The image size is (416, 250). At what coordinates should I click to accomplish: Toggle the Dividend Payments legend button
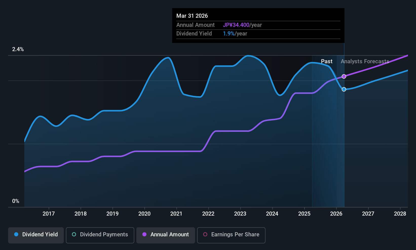[100, 235]
